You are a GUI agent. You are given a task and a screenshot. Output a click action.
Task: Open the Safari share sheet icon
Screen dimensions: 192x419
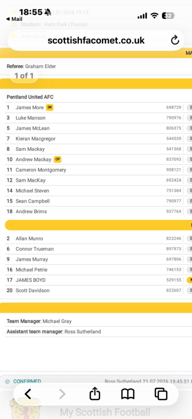click(x=95, y=394)
